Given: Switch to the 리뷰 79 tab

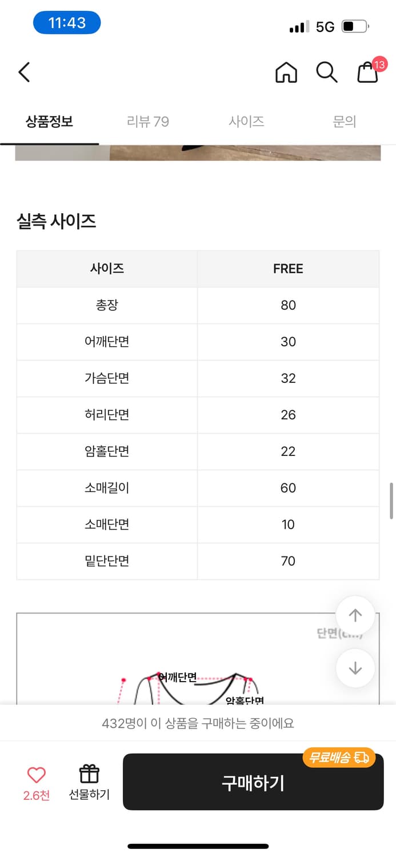Looking at the screenshot, I should coord(147,121).
